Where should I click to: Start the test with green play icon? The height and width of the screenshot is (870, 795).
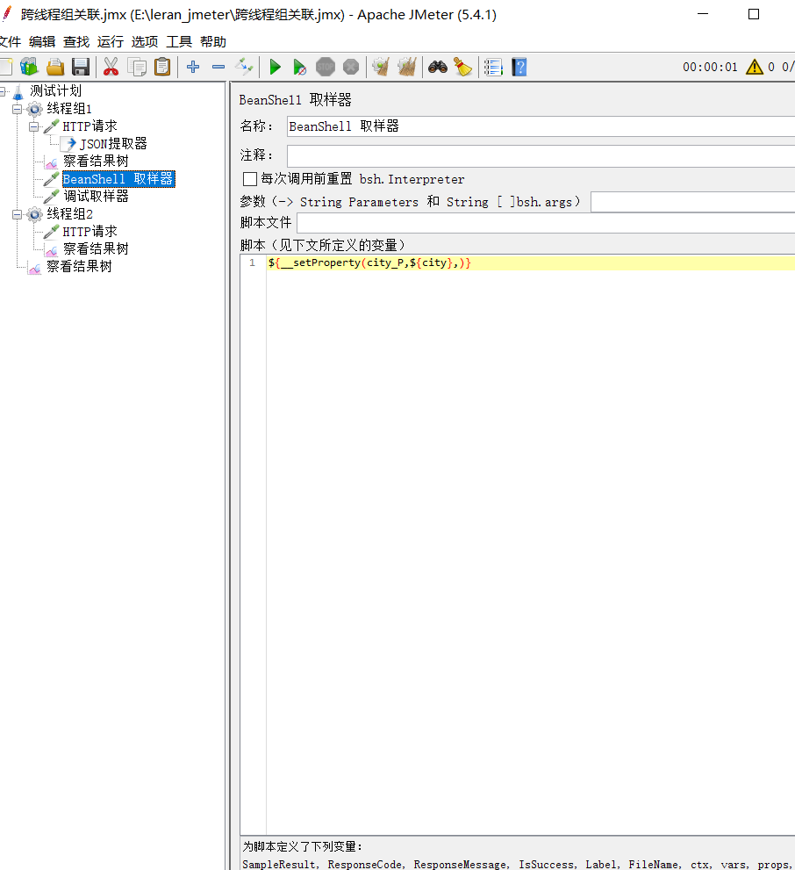click(275, 67)
